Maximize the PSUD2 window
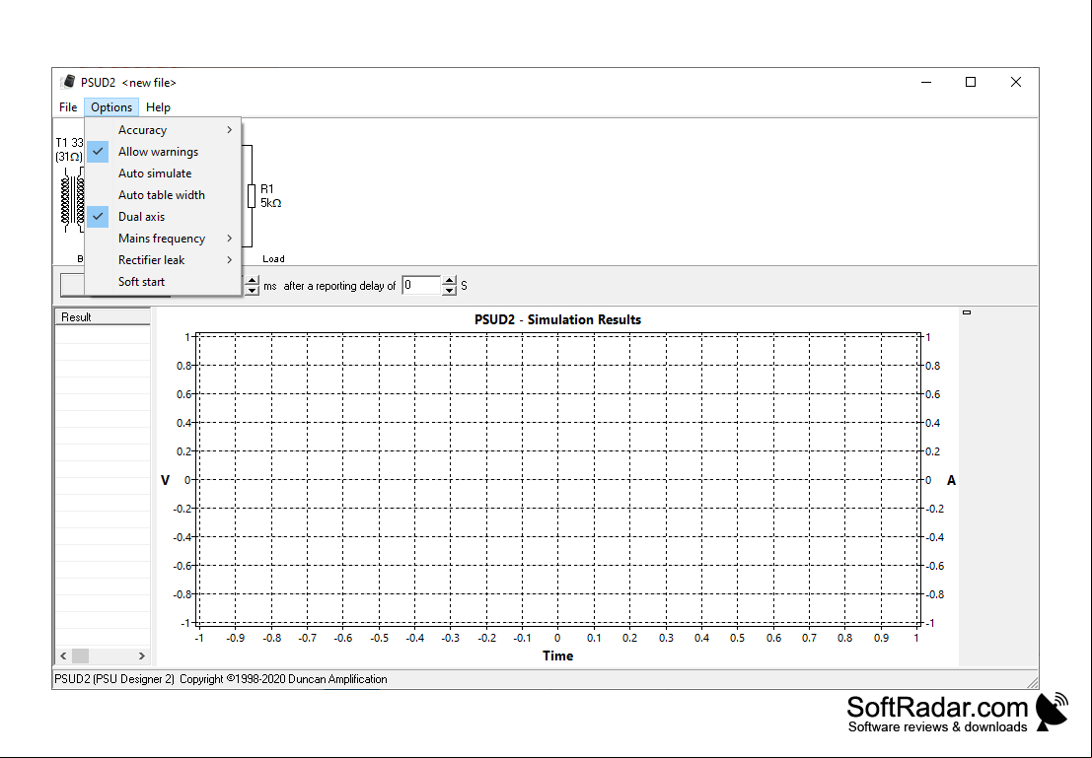The height and width of the screenshot is (758, 1092). (971, 82)
